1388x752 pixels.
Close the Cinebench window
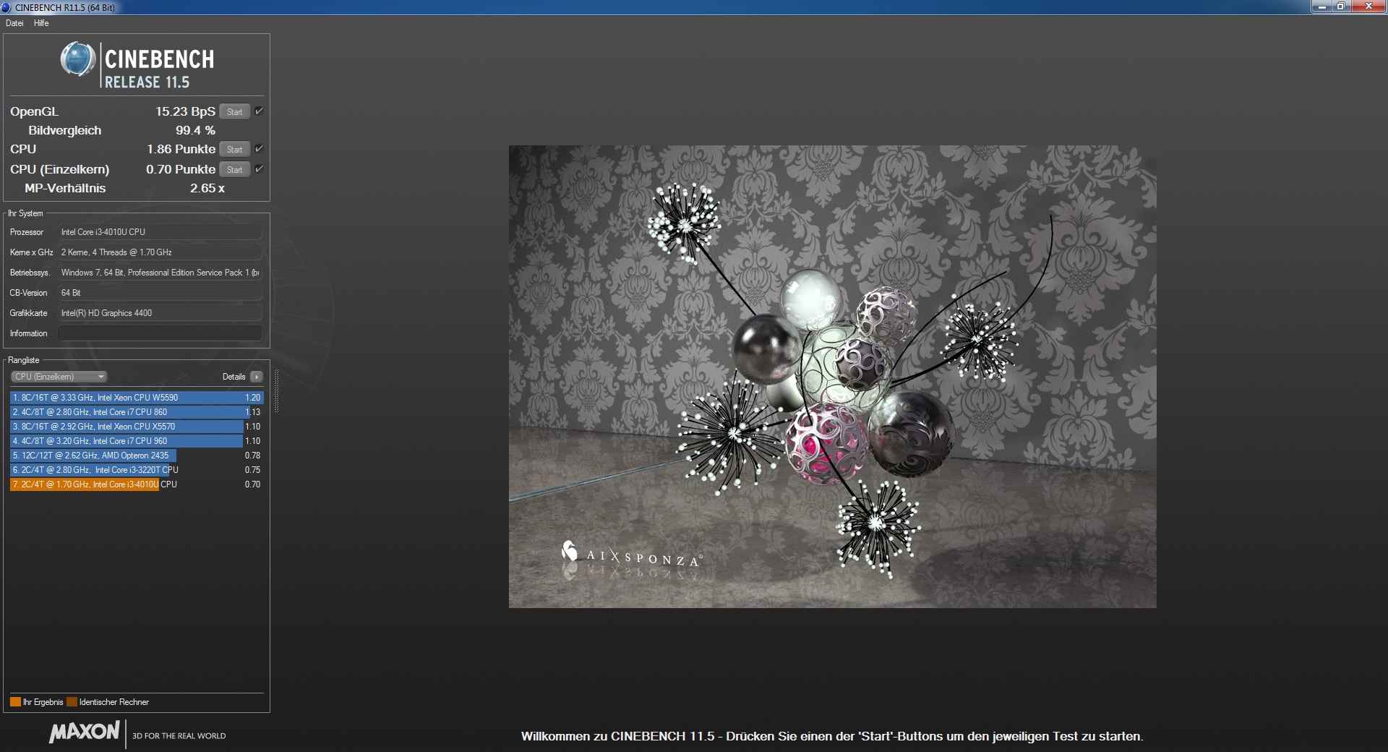(x=1368, y=7)
